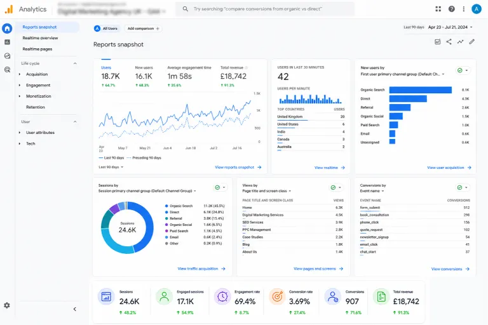Open Realtime overview in sidebar

click(40, 38)
